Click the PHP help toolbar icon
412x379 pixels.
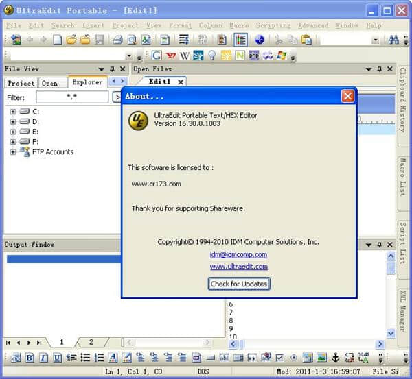click(x=253, y=56)
